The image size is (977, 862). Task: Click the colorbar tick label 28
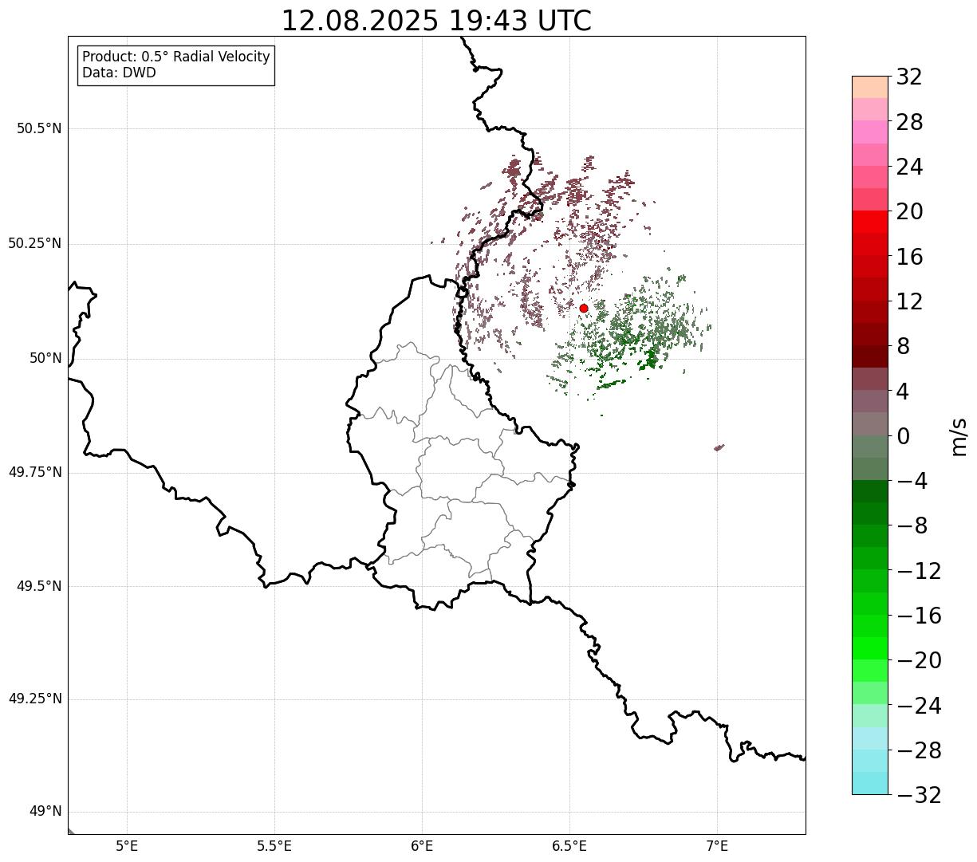[x=909, y=122]
